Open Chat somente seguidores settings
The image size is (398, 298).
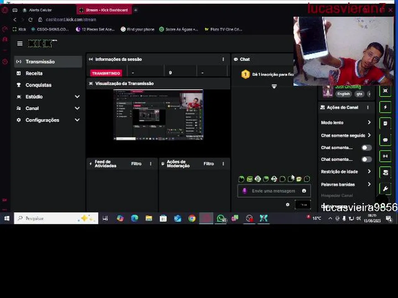(x=346, y=136)
